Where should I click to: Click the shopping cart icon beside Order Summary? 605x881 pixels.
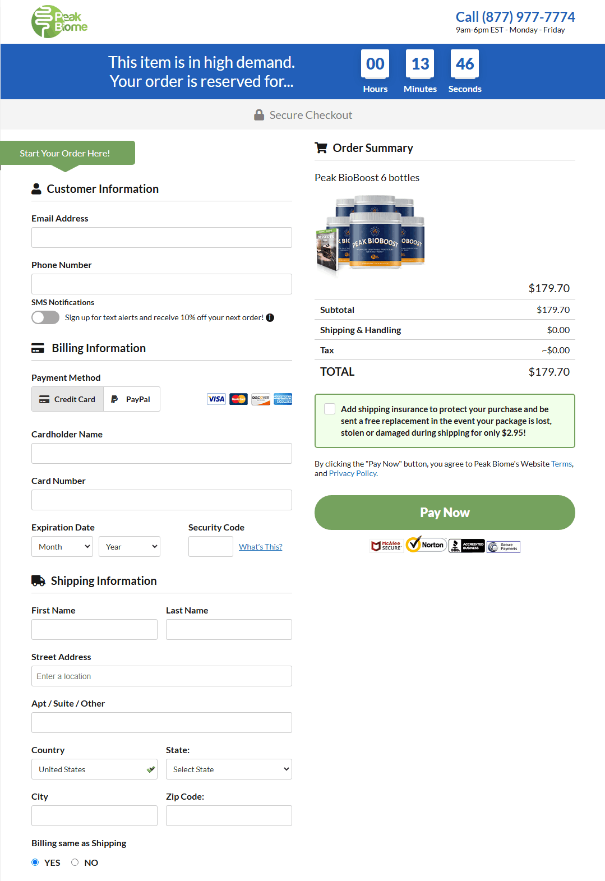tap(321, 147)
